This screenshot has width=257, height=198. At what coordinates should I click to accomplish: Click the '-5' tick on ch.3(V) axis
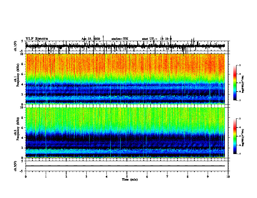tap(21, 171)
